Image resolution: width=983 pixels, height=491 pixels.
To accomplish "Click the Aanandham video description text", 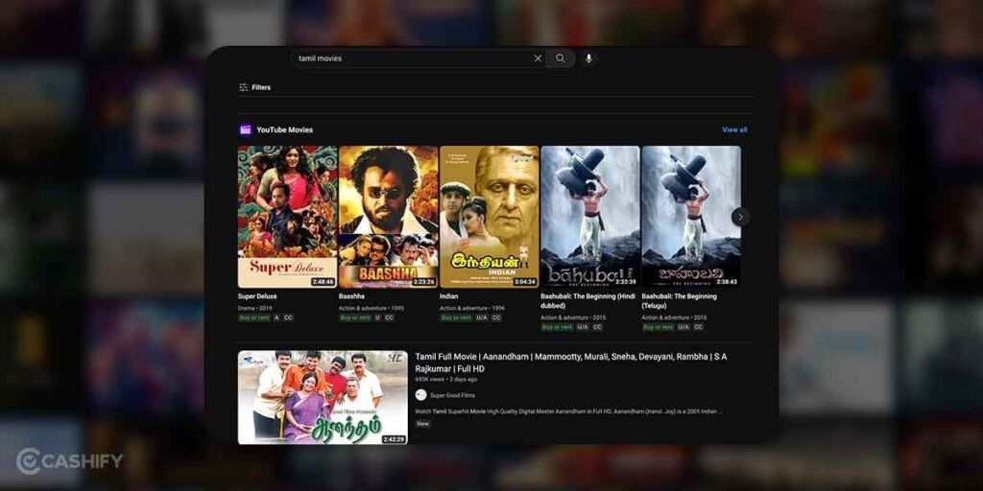I will (568, 411).
